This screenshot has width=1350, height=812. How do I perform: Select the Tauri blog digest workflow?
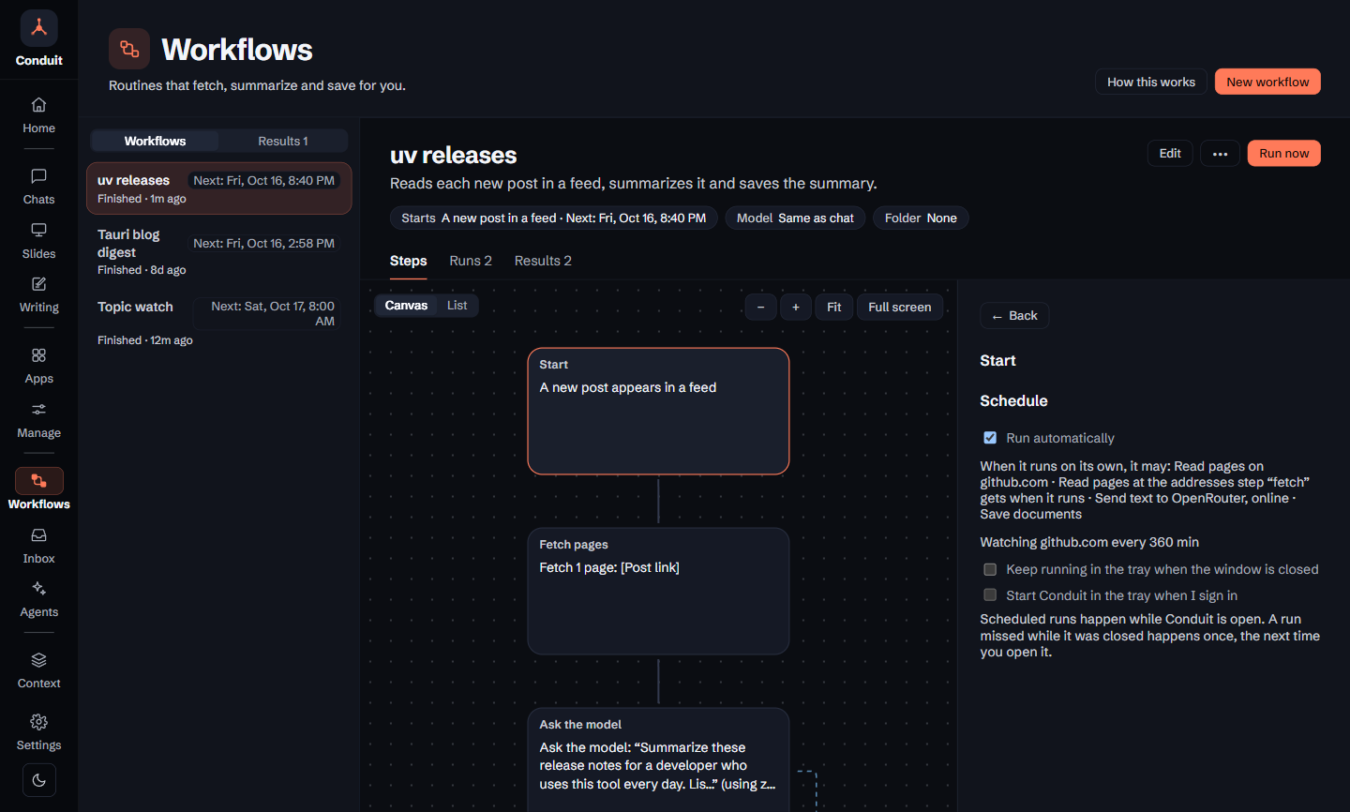tap(218, 251)
